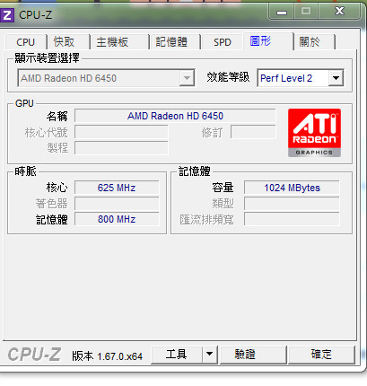This screenshot has height=386, width=367.
Task: Open the 關於 tab
Action: [310, 42]
